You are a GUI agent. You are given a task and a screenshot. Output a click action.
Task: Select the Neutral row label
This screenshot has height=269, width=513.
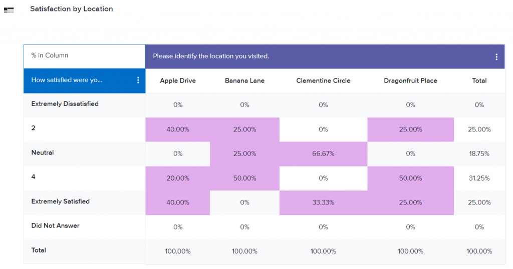point(43,152)
